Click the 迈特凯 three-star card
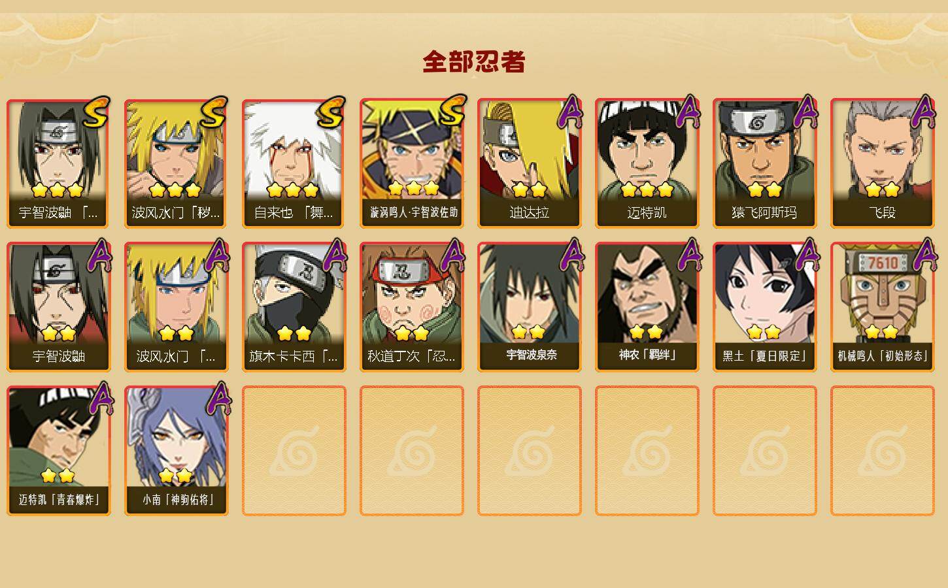Viewport: 948px width, 588px height. click(x=647, y=163)
